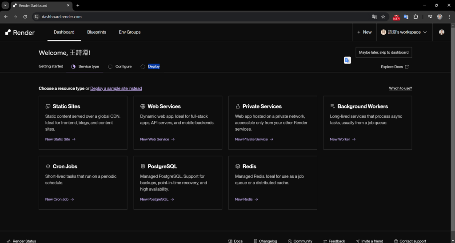455x243 pixels.
Task: Click the floating translate widget icon
Action: 347,60
